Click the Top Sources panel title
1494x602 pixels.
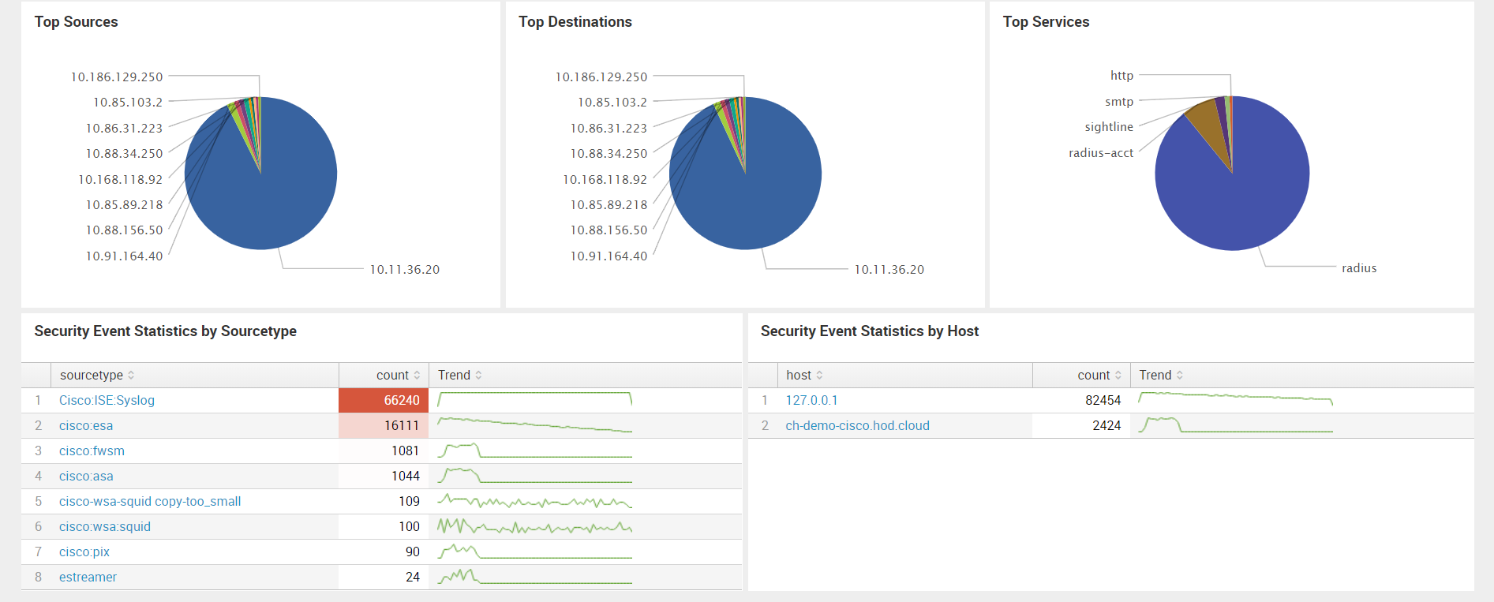tap(77, 22)
